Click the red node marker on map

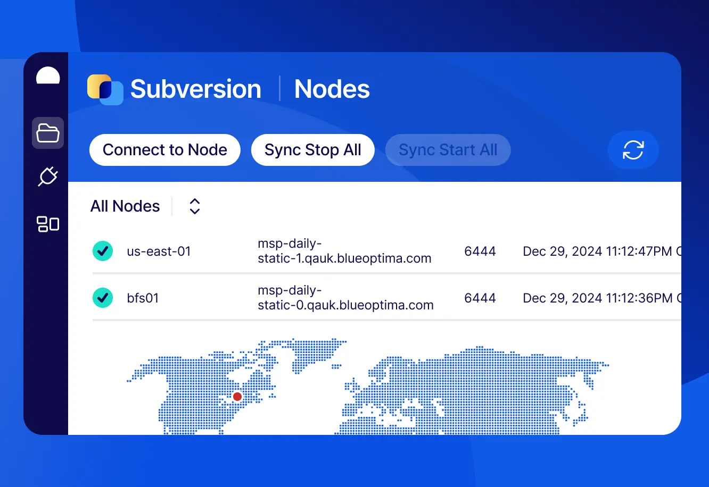(237, 397)
